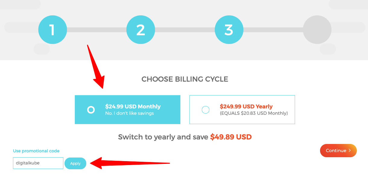Viewport: 368px width, 178px height.
Task: Click the step 1 circle
Action: (52, 30)
